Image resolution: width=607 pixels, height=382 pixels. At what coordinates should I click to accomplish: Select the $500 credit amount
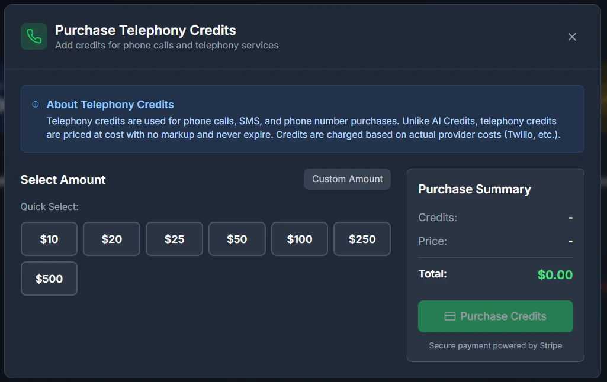[49, 279]
